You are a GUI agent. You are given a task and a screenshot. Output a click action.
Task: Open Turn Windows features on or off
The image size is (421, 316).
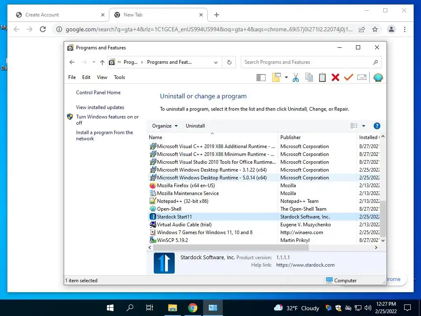107,120
